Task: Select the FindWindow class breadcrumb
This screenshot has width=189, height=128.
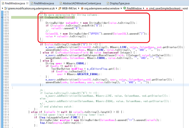Action: click(x=133, y=8)
